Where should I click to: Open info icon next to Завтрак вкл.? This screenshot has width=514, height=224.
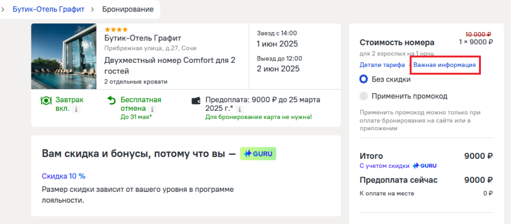point(76,109)
